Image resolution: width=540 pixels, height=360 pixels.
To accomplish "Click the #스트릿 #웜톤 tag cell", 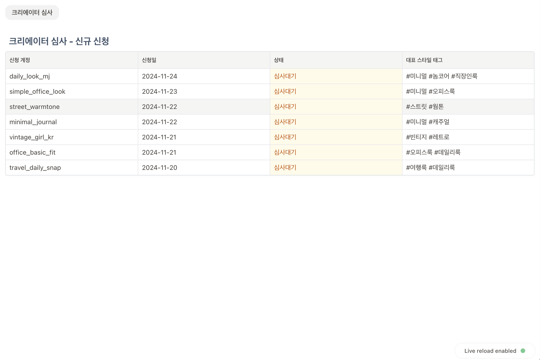I will 425,107.
